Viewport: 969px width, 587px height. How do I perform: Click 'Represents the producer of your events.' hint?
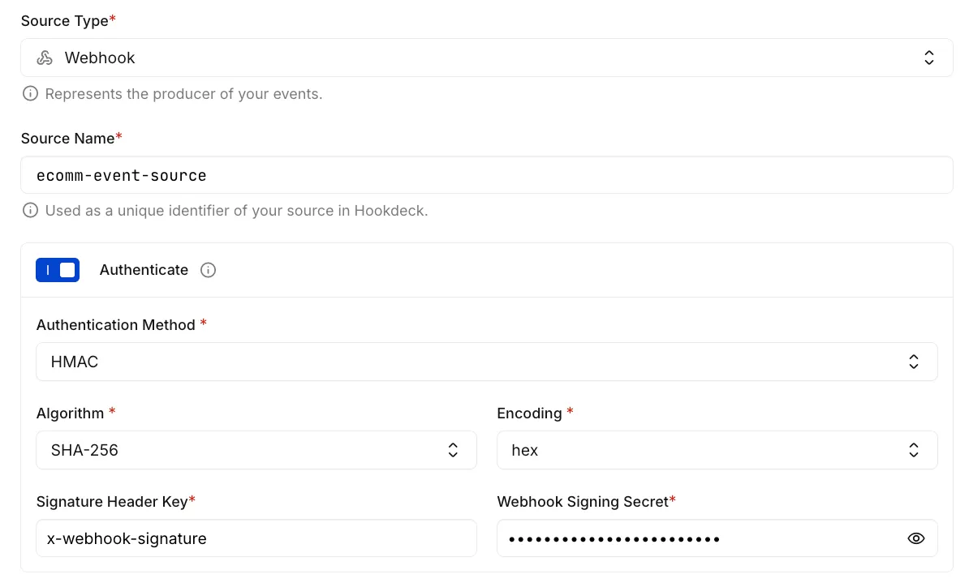(183, 94)
